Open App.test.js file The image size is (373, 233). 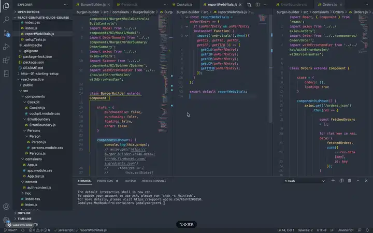[35, 176]
